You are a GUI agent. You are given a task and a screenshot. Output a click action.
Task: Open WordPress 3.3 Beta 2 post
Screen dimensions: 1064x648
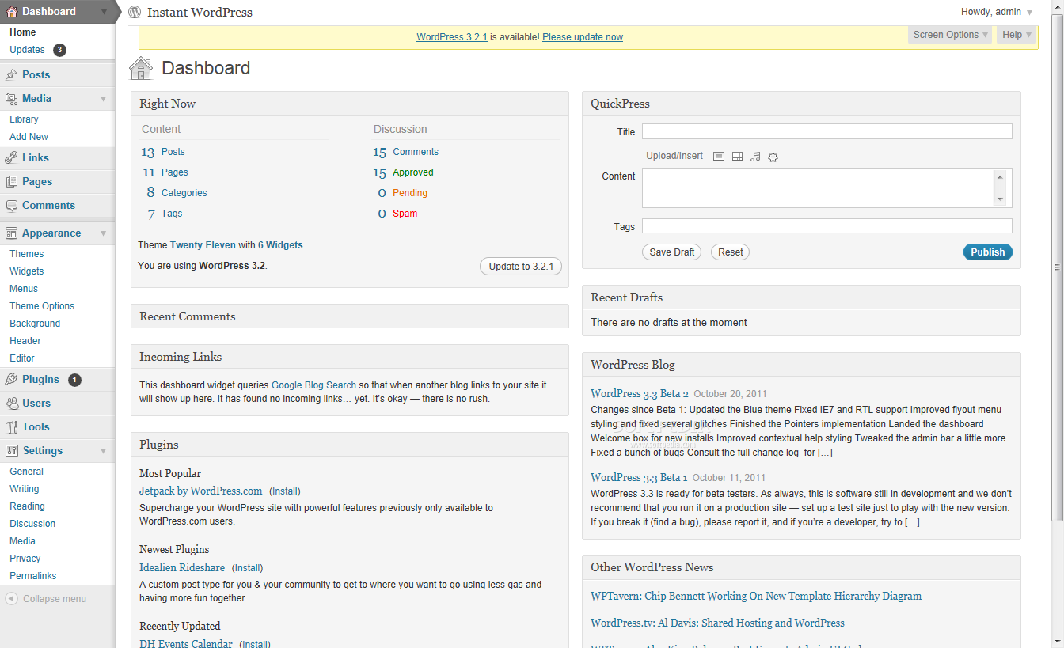pos(640,393)
